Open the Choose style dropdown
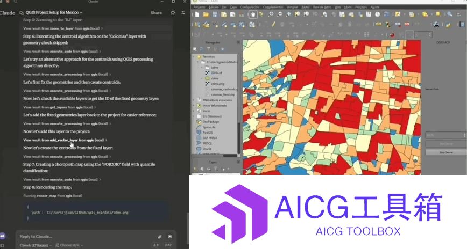 click(69, 245)
